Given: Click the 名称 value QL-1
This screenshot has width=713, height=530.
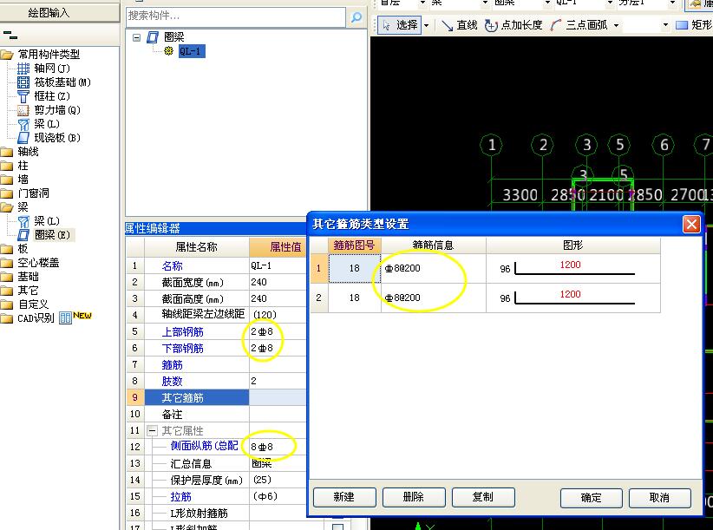Looking at the screenshot, I should pyautogui.click(x=278, y=266).
